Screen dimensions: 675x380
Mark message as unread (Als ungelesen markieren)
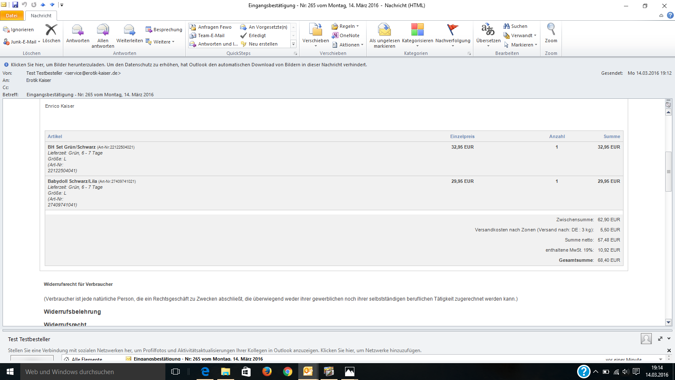[384, 30]
